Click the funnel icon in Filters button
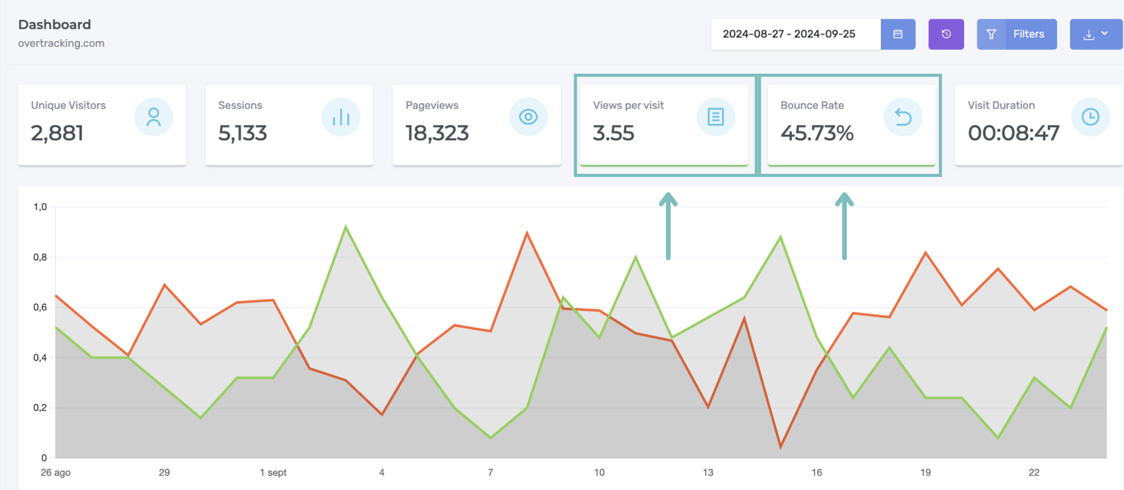The width and height of the screenshot is (1124, 490). tap(991, 34)
